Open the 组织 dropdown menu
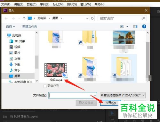The width and height of the screenshot is (160, 122). tap(10, 26)
